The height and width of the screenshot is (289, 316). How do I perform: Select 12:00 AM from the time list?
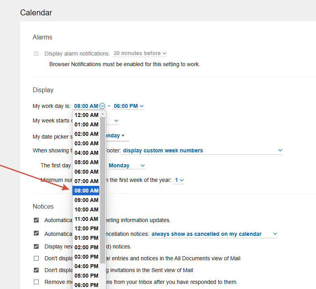[x=86, y=115]
